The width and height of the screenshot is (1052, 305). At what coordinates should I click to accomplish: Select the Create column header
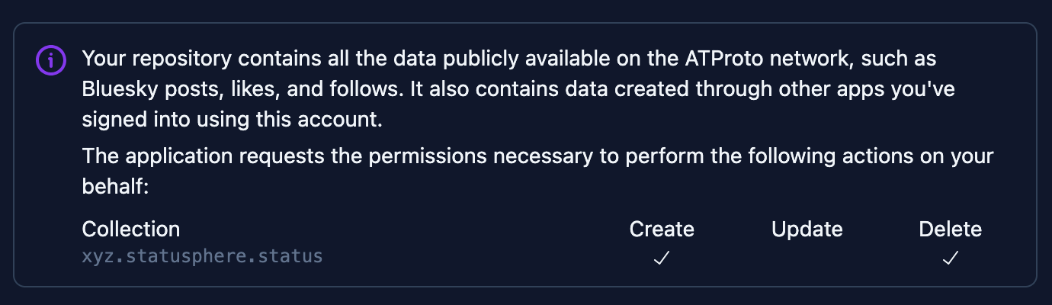pos(662,229)
